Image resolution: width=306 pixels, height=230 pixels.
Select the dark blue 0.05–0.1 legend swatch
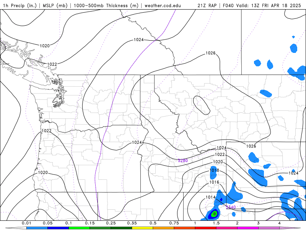pos(58,228)
